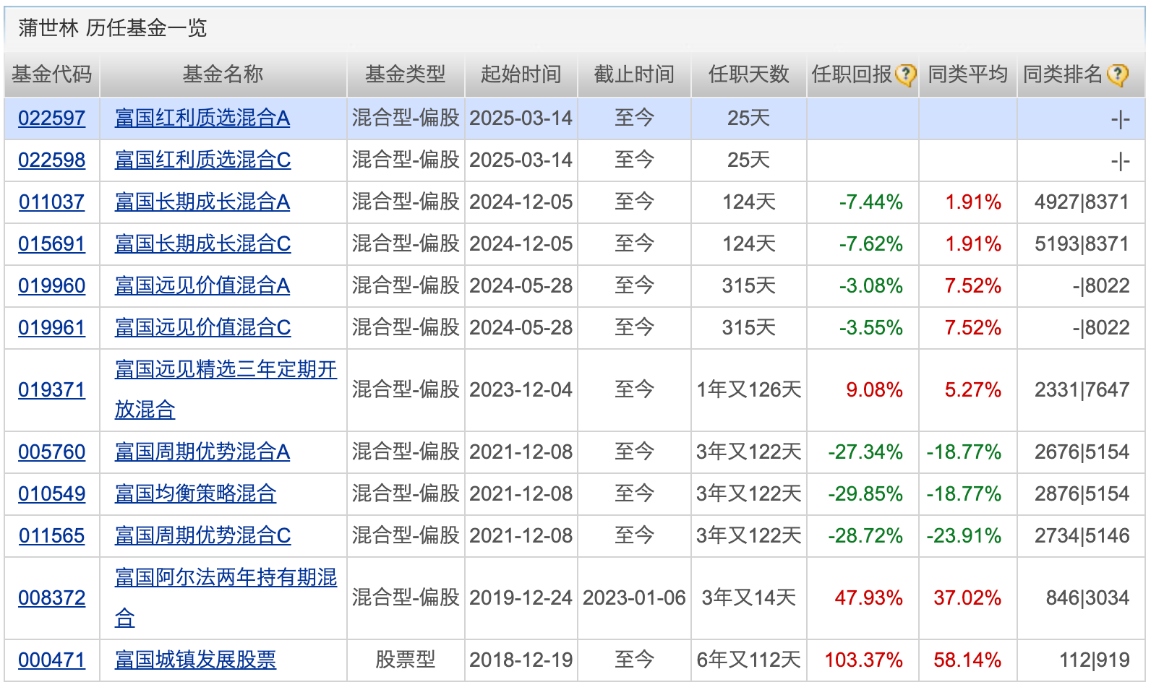This screenshot has height=682, width=1151.
Task: Select the ranking cell 2331|7647
Action: [1082, 390]
